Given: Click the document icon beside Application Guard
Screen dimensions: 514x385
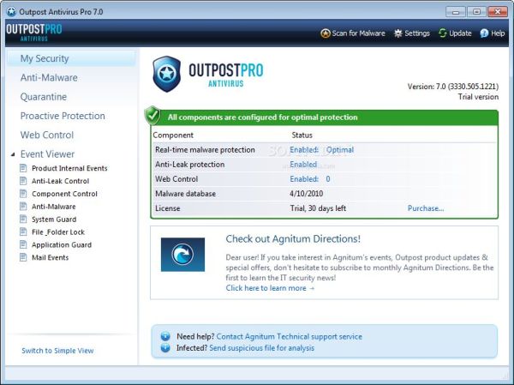Looking at the screenshot, I should pos(23,244).
